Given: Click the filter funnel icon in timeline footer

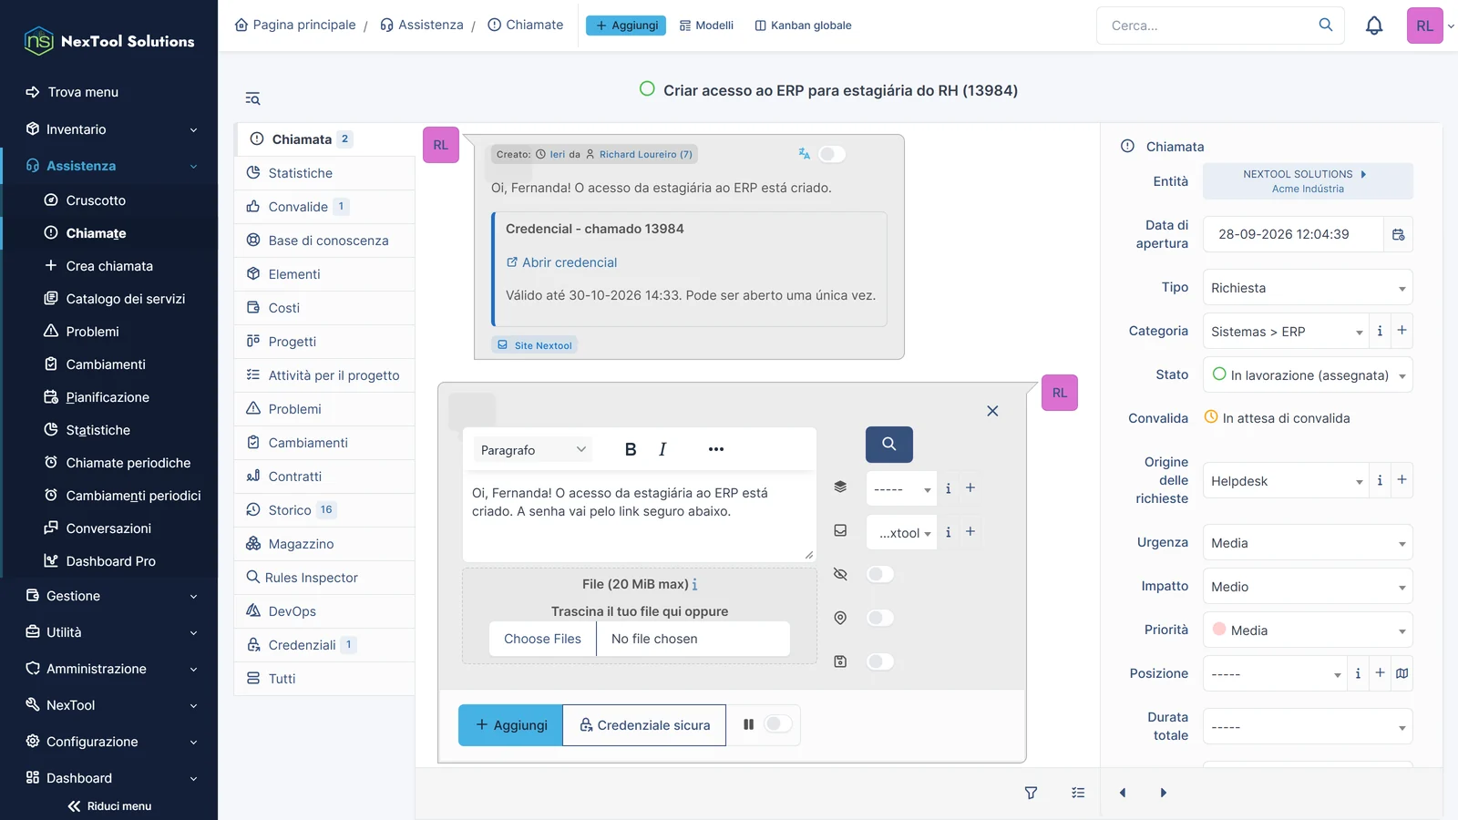Looking at the screenshot, I should (1031, 793).
